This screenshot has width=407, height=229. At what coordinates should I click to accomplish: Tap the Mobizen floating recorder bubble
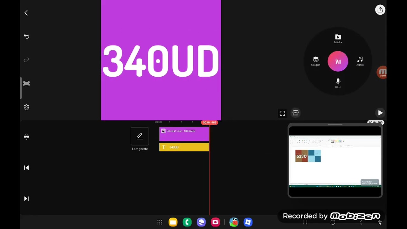(x=382, y=73)
